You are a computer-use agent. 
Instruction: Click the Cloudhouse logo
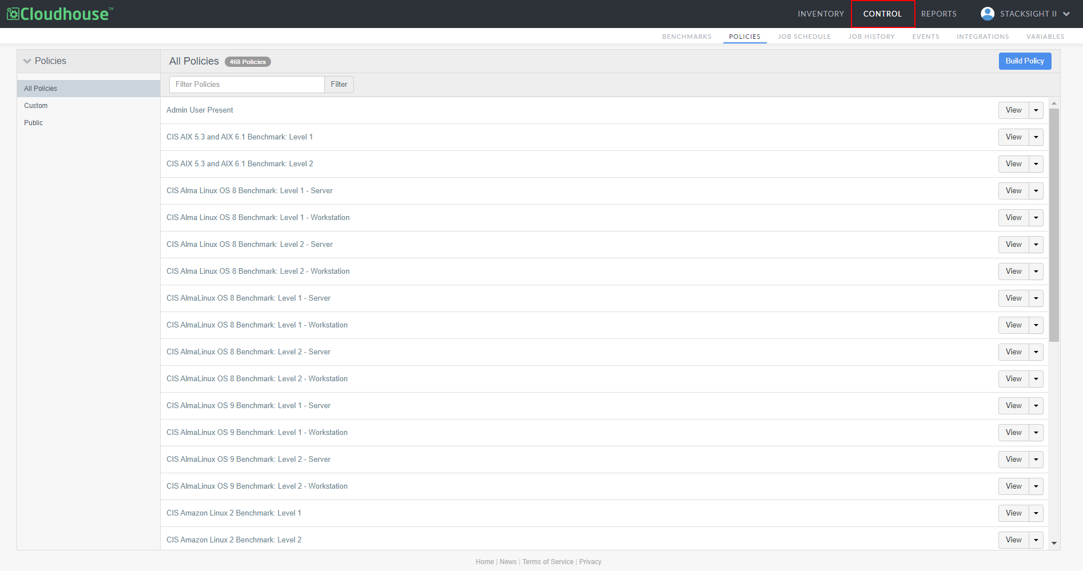[60, 14]
